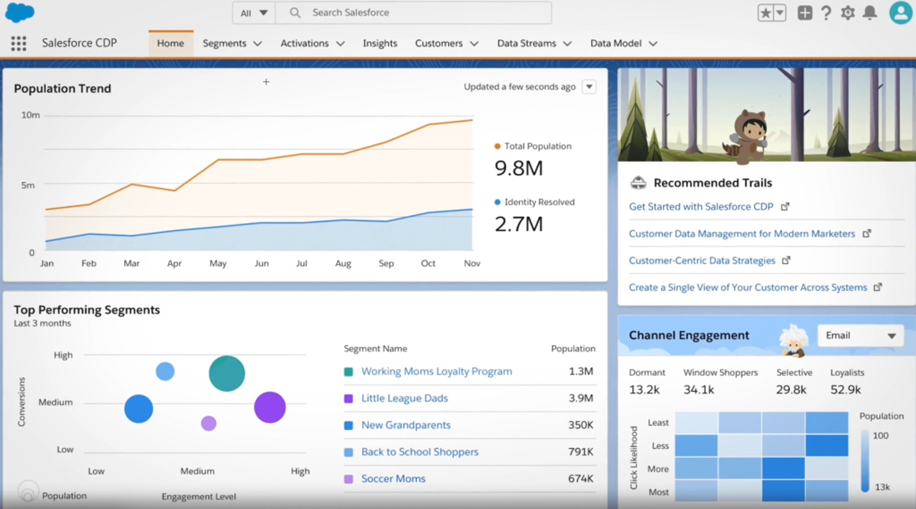Open the App Launcher grid icon
The height and width of the screenshot is (509, 916).
click(x=19, y=43)
